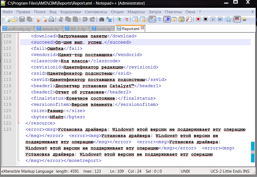This screenshot has height=177, width=257.
Task: Click the Open file folder icon
Action: [15, 19]
